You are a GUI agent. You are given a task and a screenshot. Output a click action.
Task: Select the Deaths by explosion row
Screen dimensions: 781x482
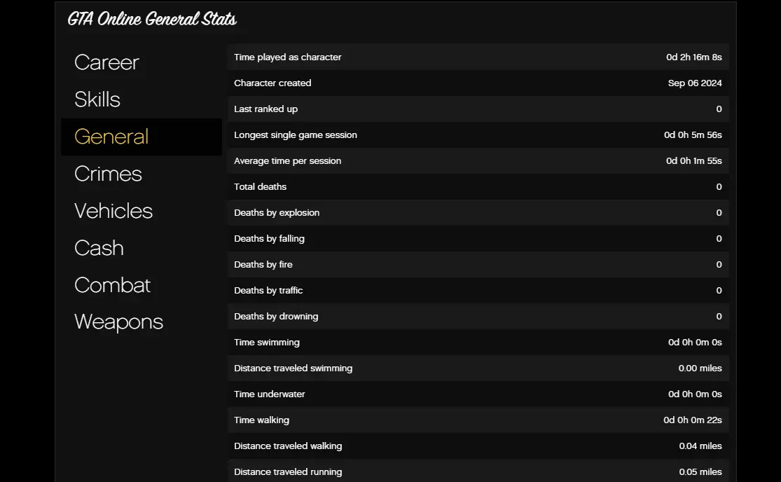click(x=478, y=213)
